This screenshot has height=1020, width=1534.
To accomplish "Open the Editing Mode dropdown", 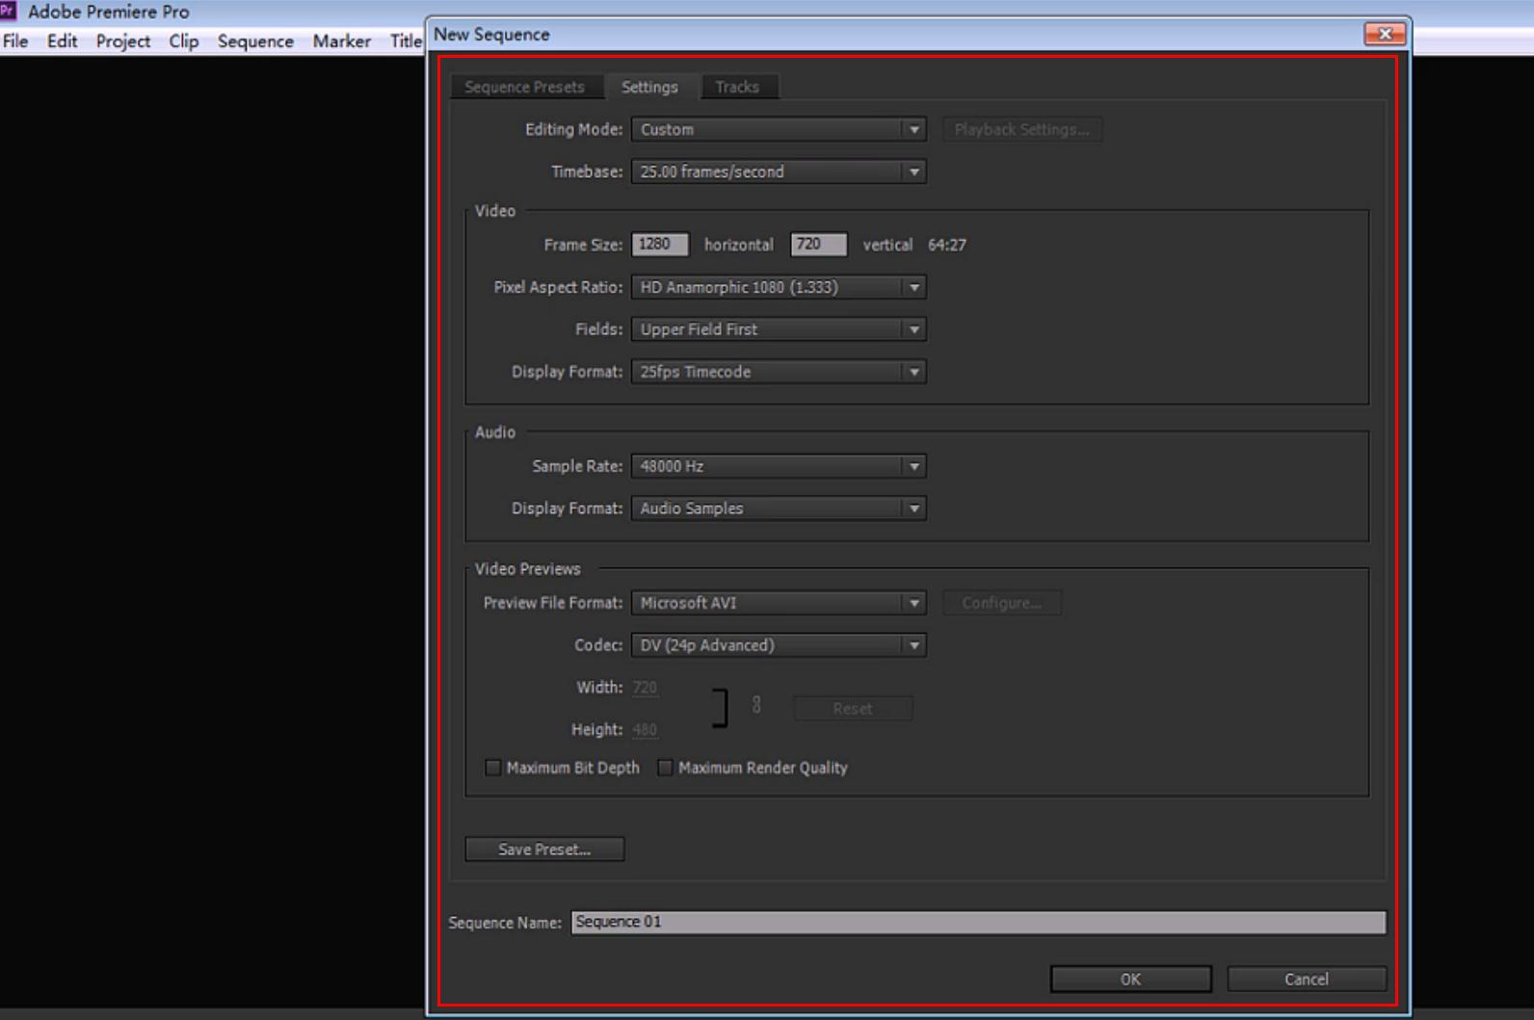I will [778, 129].
